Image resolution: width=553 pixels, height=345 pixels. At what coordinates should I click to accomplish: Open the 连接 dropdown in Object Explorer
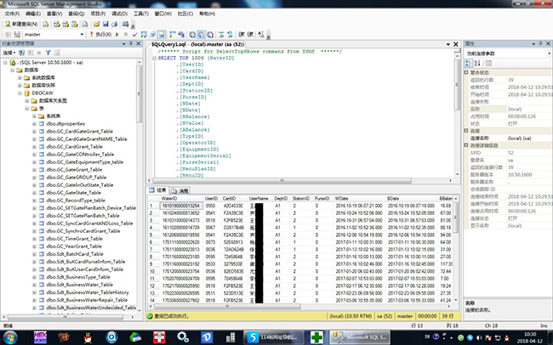9,53
